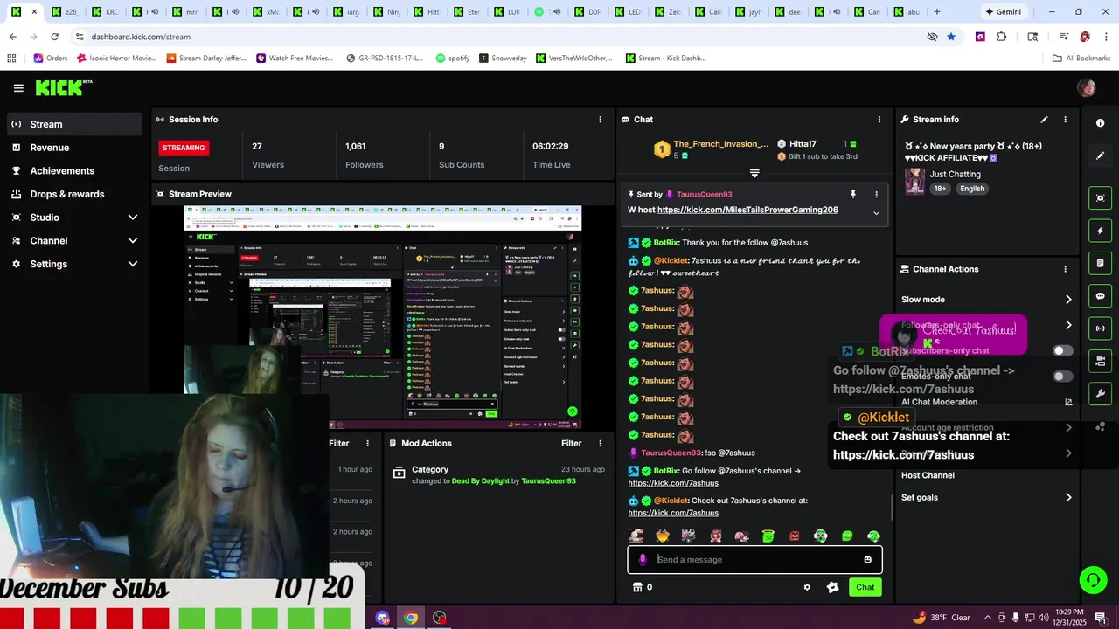Open Drops & rewards in sidebar
1119x629 pixels.
[x=75, y=194]
